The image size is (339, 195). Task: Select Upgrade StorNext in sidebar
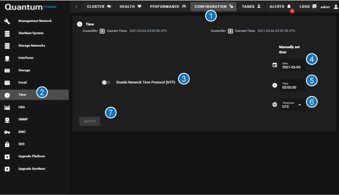tap(32, 169)
